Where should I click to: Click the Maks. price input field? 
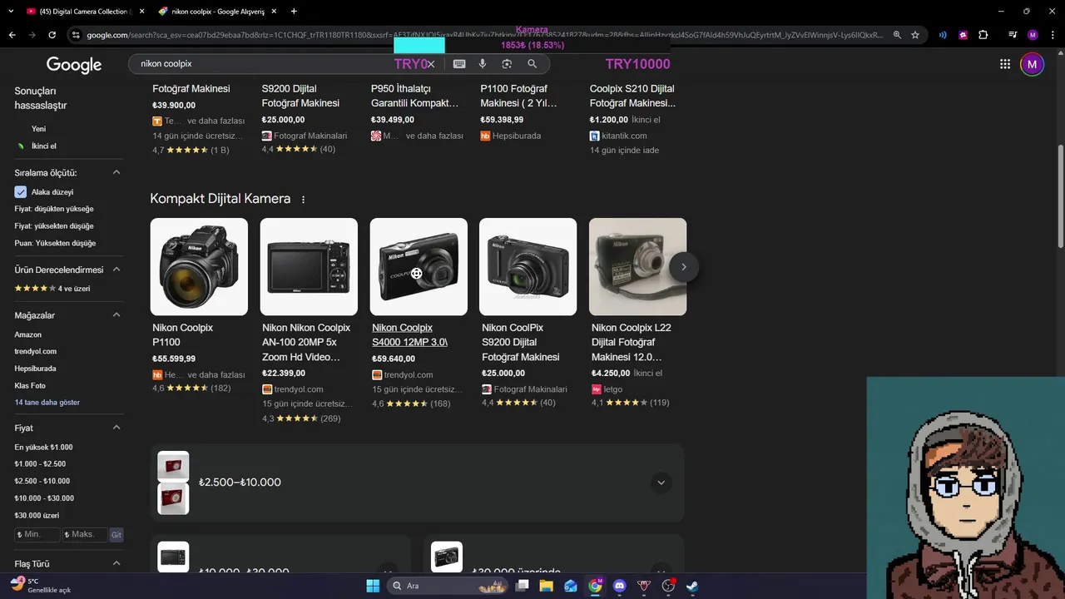pos(85,535)
